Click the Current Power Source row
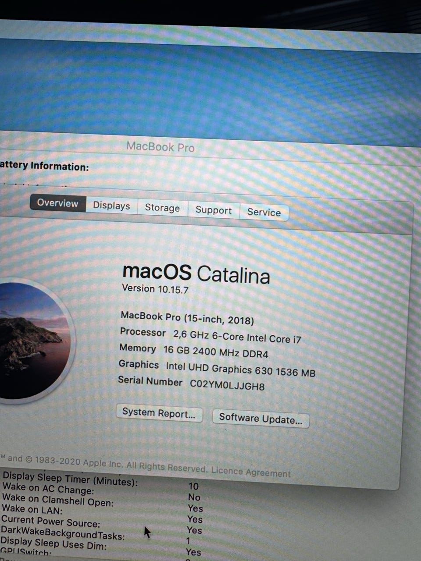The height and width of the screenshot is (561, 421). tap(102, 525)
